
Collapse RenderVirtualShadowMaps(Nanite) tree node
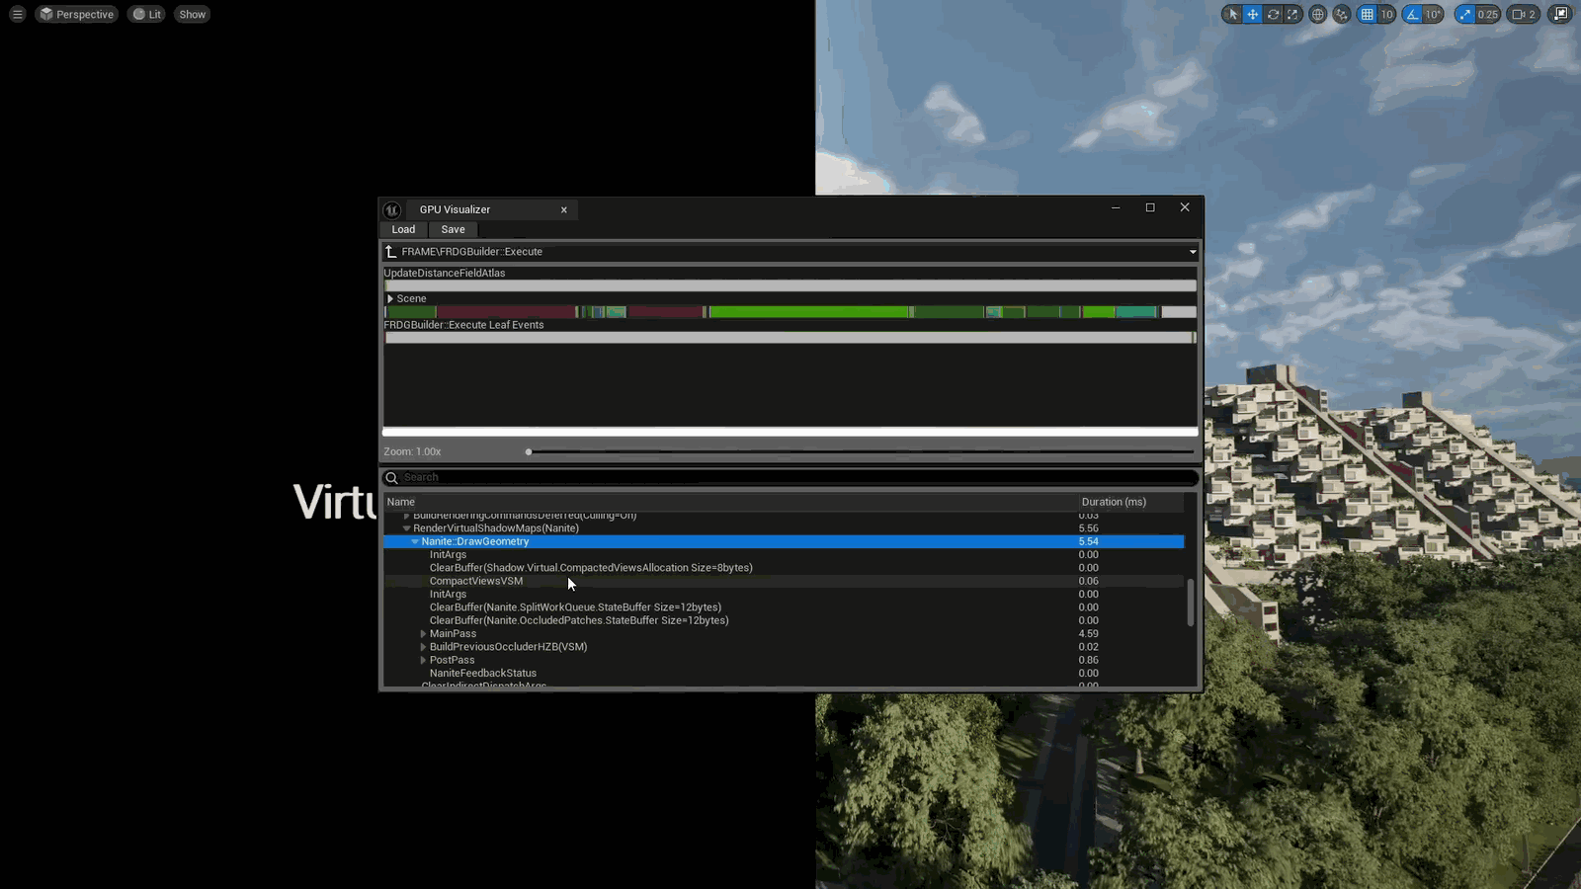406,528
